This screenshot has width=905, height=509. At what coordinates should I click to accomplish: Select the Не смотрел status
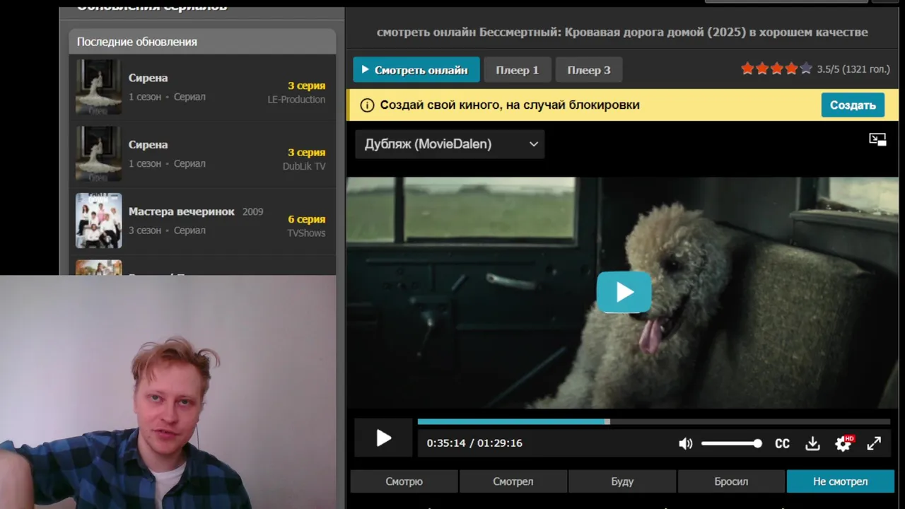point(840,481)
